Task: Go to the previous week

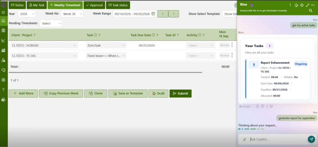Action: [x=163, y=14]
